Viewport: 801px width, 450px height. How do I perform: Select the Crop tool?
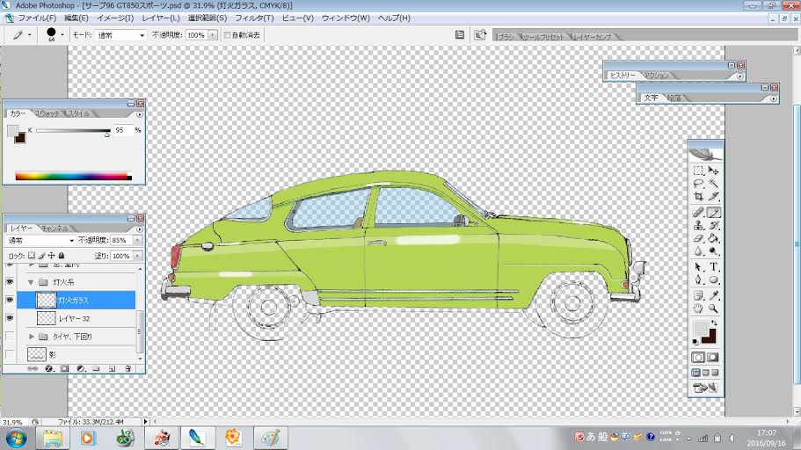point(698,196)
